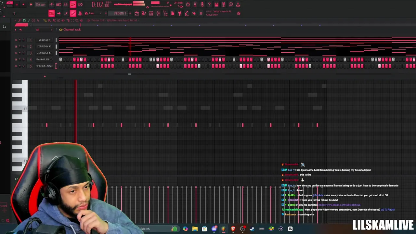Open the Browser tree view icon
The width and height of the screenshot is (416, 234).
[165, 13]
